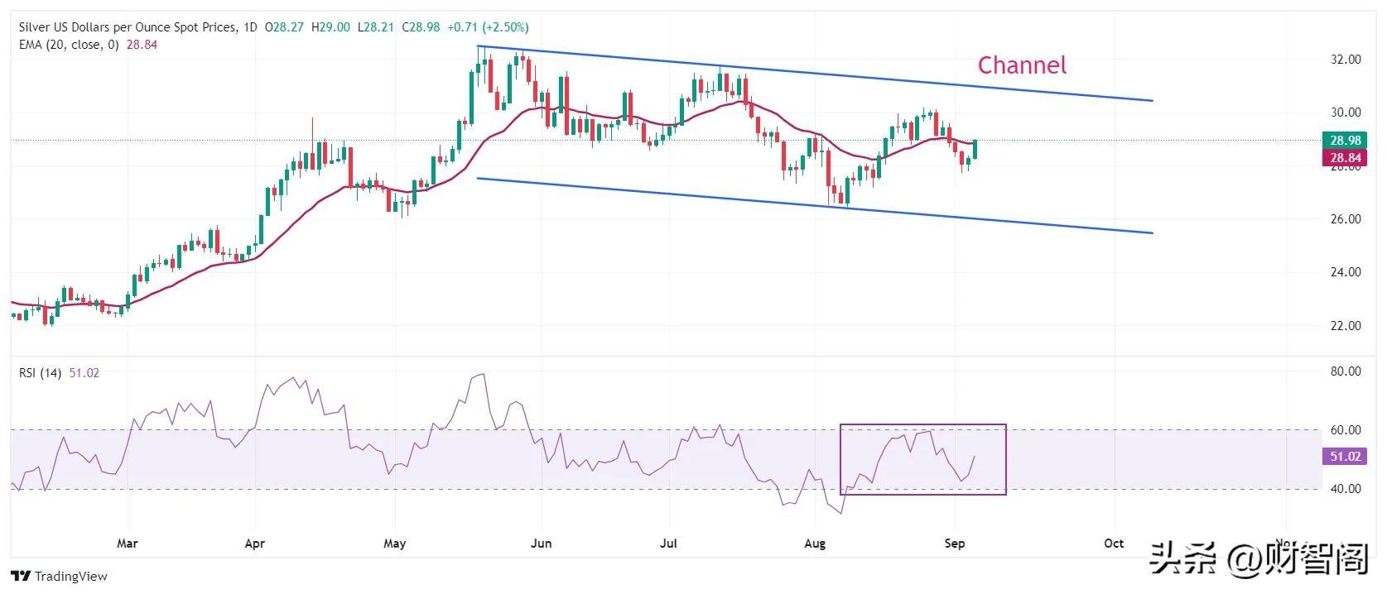Screen dimensions: 1387x594
Task: Click the Sep label on the time axis
Action: click(955, 544)
